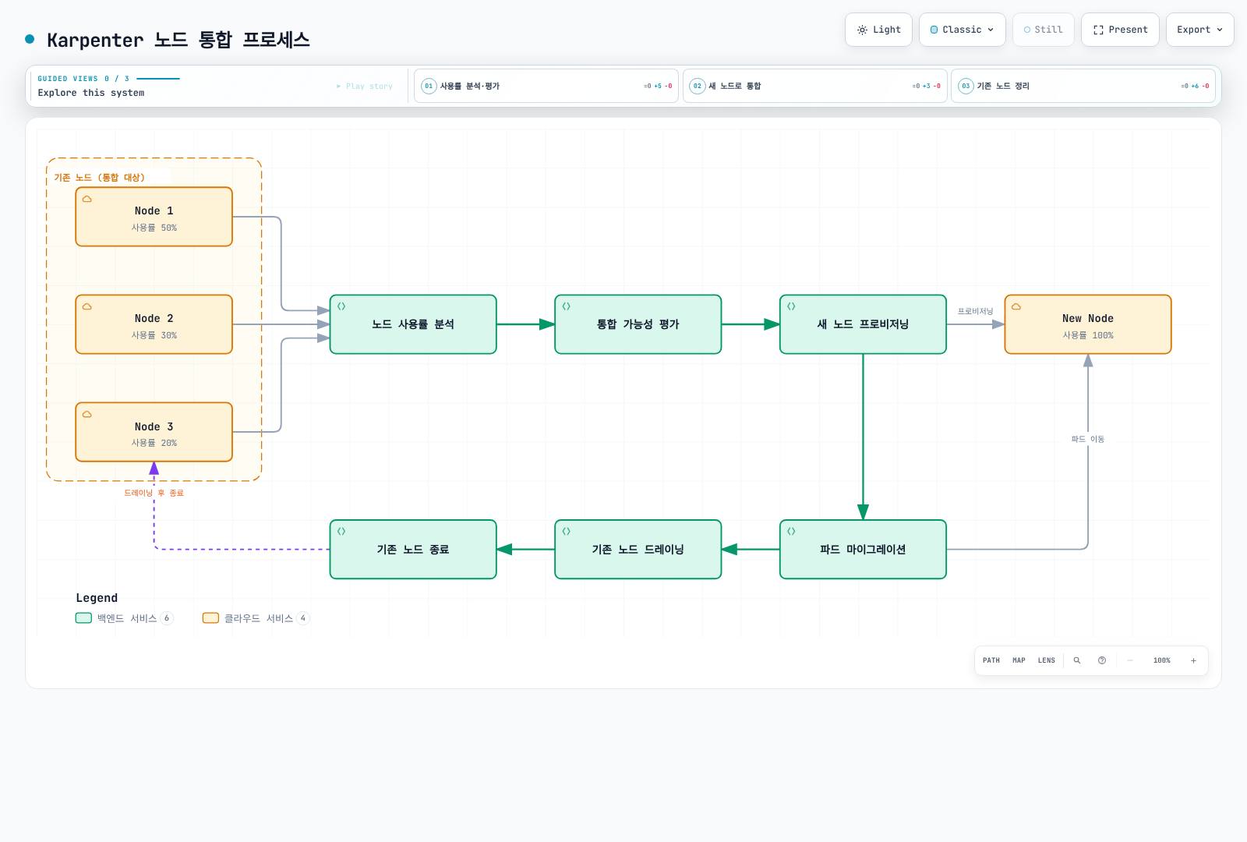
Task: Click the search magnifier icon in the canvas toolbar
Action: 1077,660
